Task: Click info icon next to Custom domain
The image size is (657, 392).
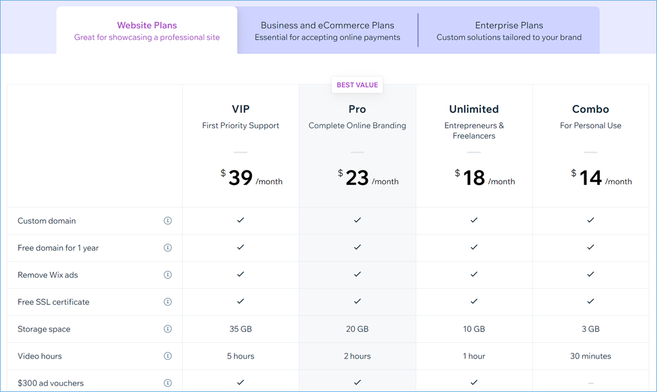Action: click(167, 220)
